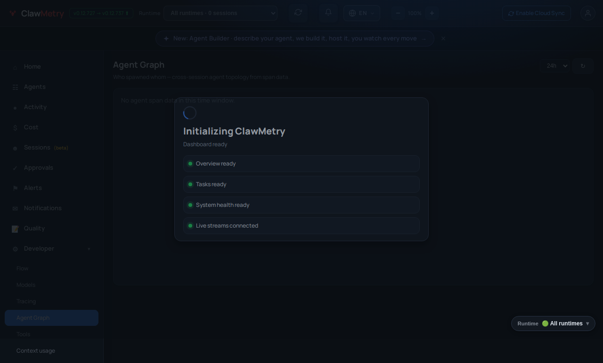Open the EN language selector

click(362, 13)
